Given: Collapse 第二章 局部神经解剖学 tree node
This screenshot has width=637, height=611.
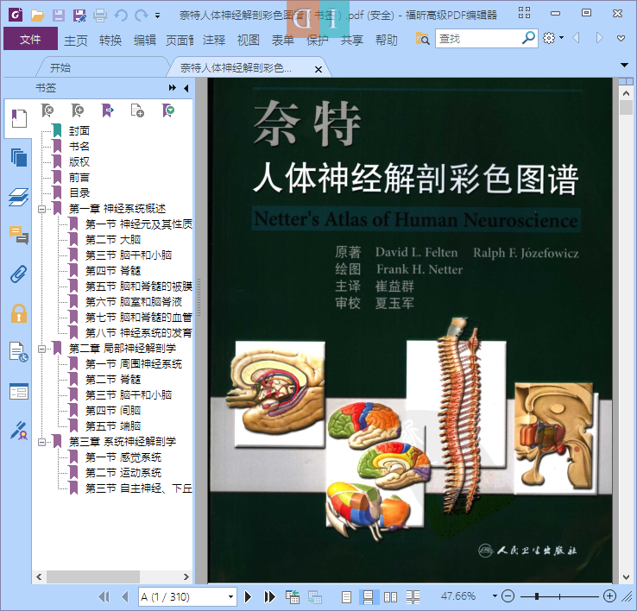Looking at the screenshot, I should tap(41, 349).
